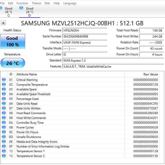
Task: Select the C: drive tab
Action: [x=9, y=12]
